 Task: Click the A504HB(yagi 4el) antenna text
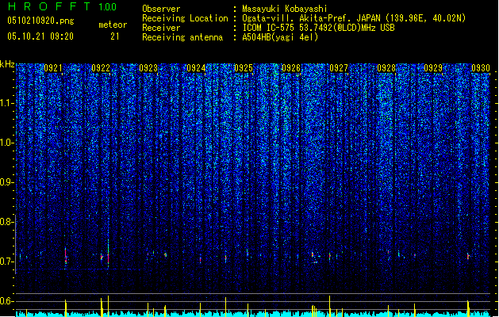280,37
